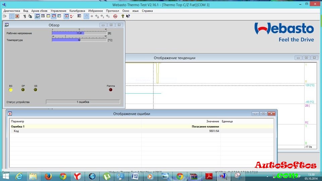Screen dimensions: 322x181
Task: Open the Диагностика menu
Action: [12, 11]
